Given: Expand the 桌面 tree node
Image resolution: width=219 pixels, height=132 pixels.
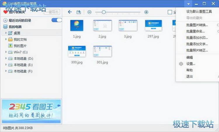Looking at the screenshot, I should tap(6, 33).
